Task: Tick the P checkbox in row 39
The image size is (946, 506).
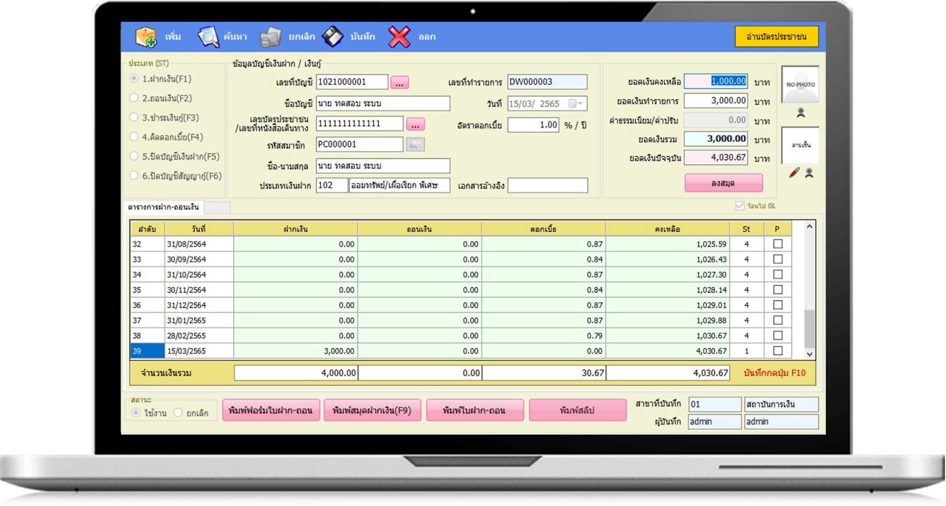Action: coord(778,351)
